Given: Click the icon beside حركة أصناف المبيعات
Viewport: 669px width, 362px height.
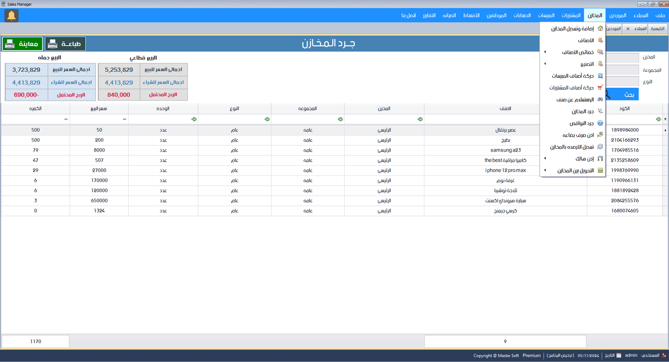Looking at the screenshot, I should tap(600, 76).
